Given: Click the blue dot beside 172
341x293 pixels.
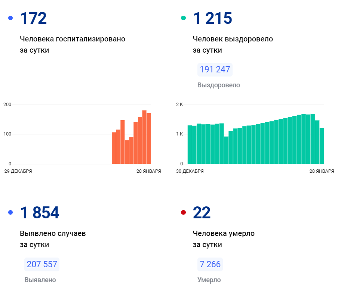Looking at the screenshot, I should [x=10, y=18].
